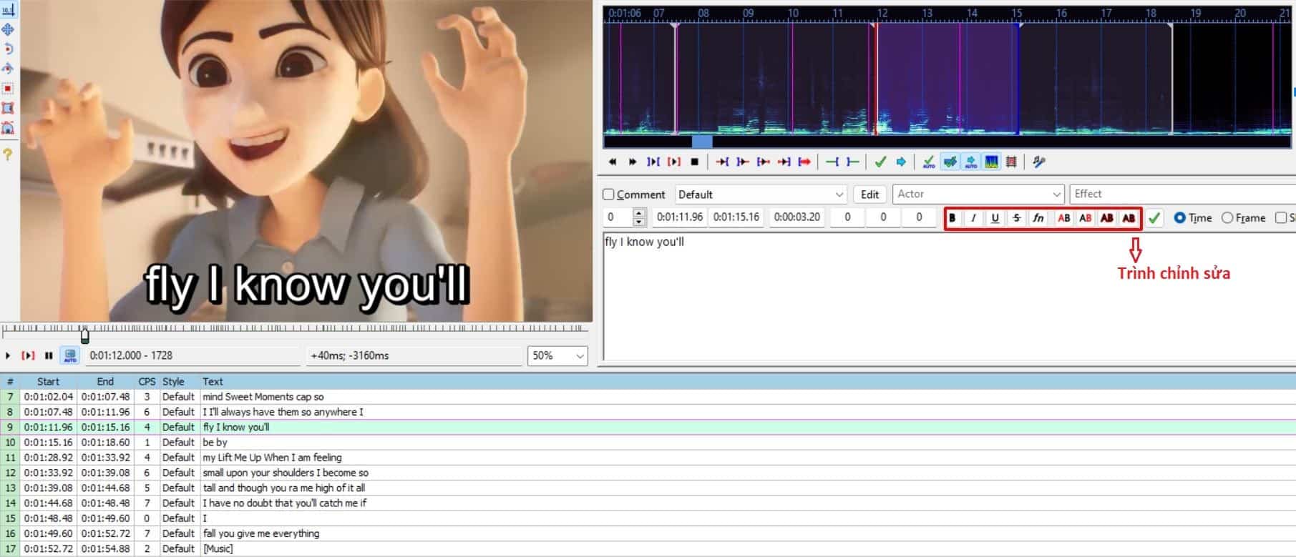
Task: Select the Rotate on X/Y axes tool
Action: point(8,69)
